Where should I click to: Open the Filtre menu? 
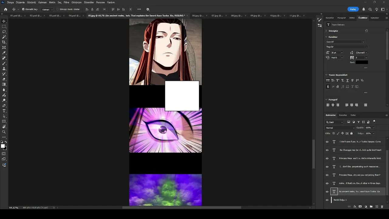(x=66, y=2)
